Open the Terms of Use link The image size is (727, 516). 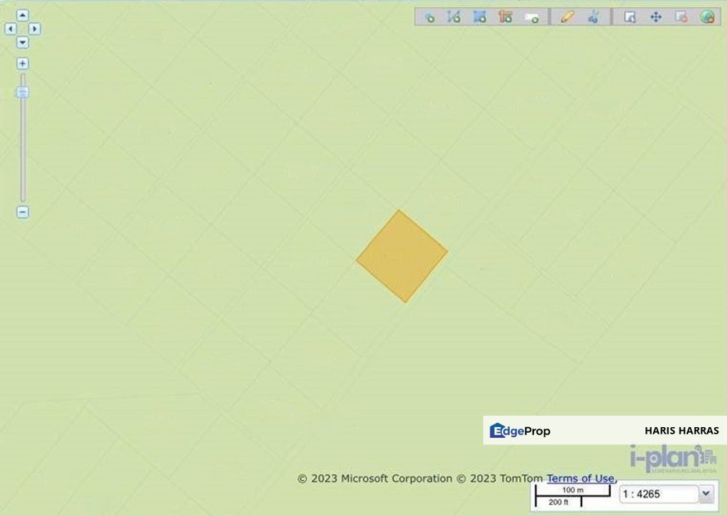580,478
